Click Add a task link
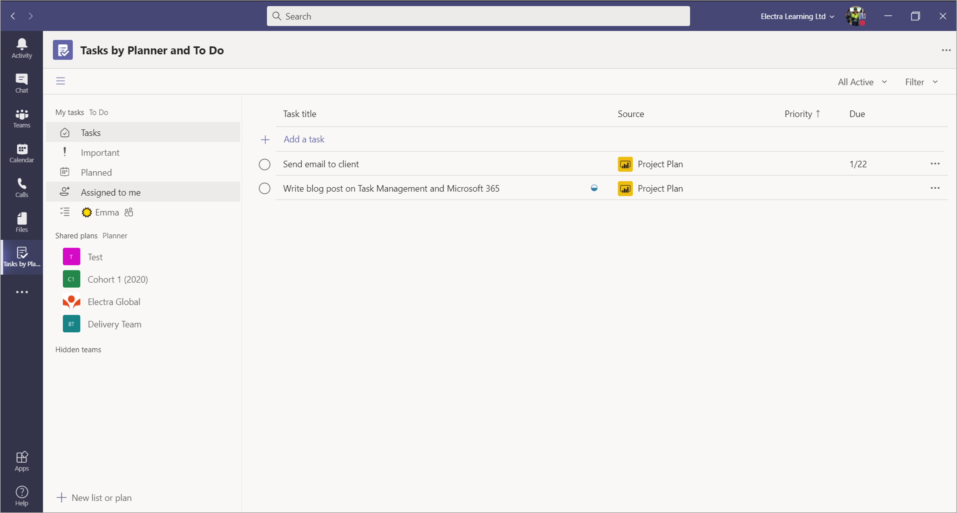957x513 pixels. [304, 139]
